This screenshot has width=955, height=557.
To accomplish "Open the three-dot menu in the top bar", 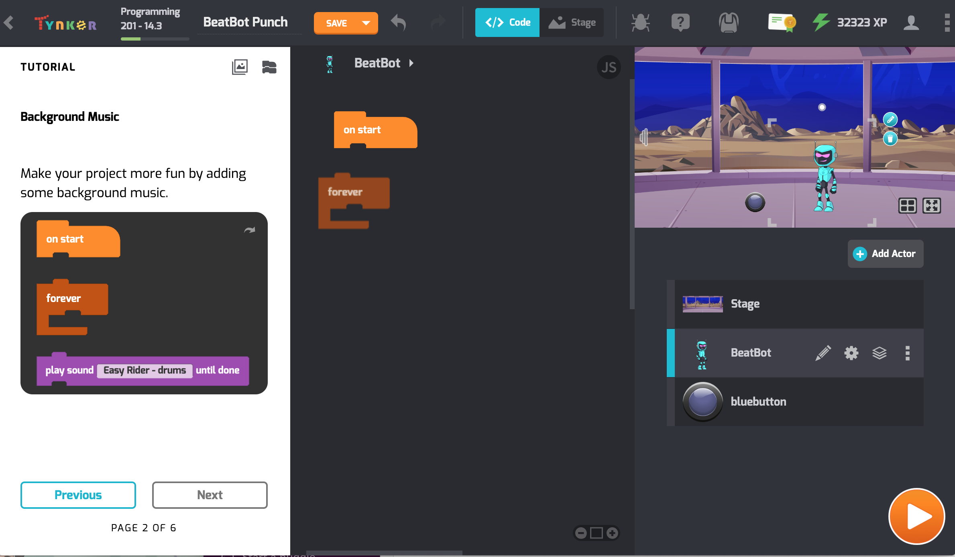I will click(947, 22).
